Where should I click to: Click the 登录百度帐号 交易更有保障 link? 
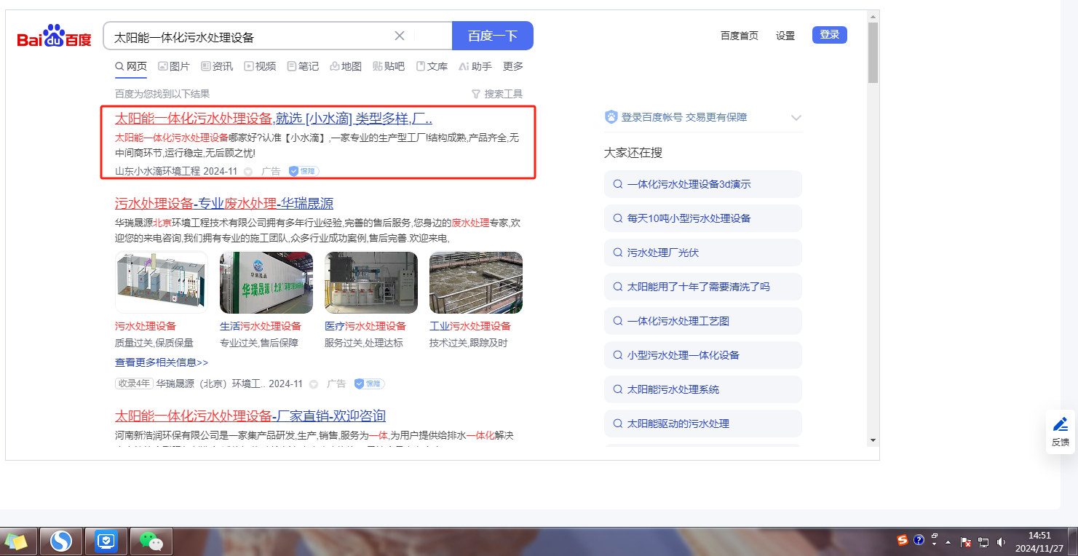[684, 117]
